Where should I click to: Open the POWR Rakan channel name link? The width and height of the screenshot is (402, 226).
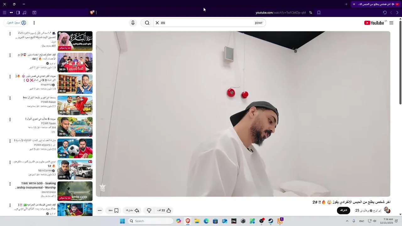[48, 102]
